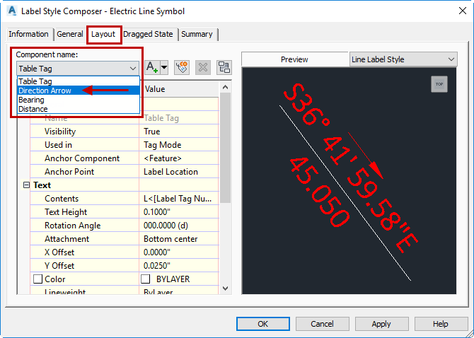The width and height of the screenshot is (474, 338).
Task: Click the Used in value Tag Mode
Action: [162, 145]
